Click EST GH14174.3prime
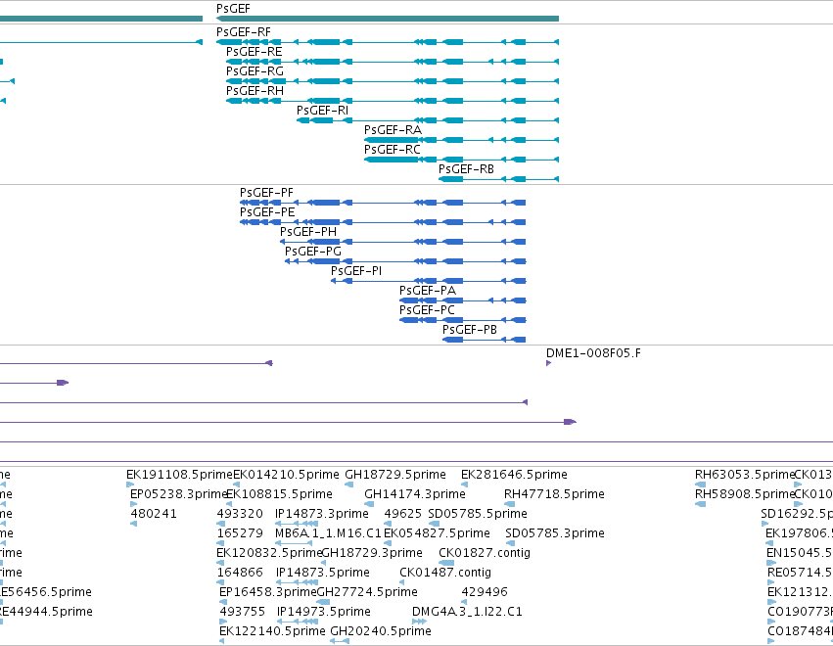 pos(415,494)
